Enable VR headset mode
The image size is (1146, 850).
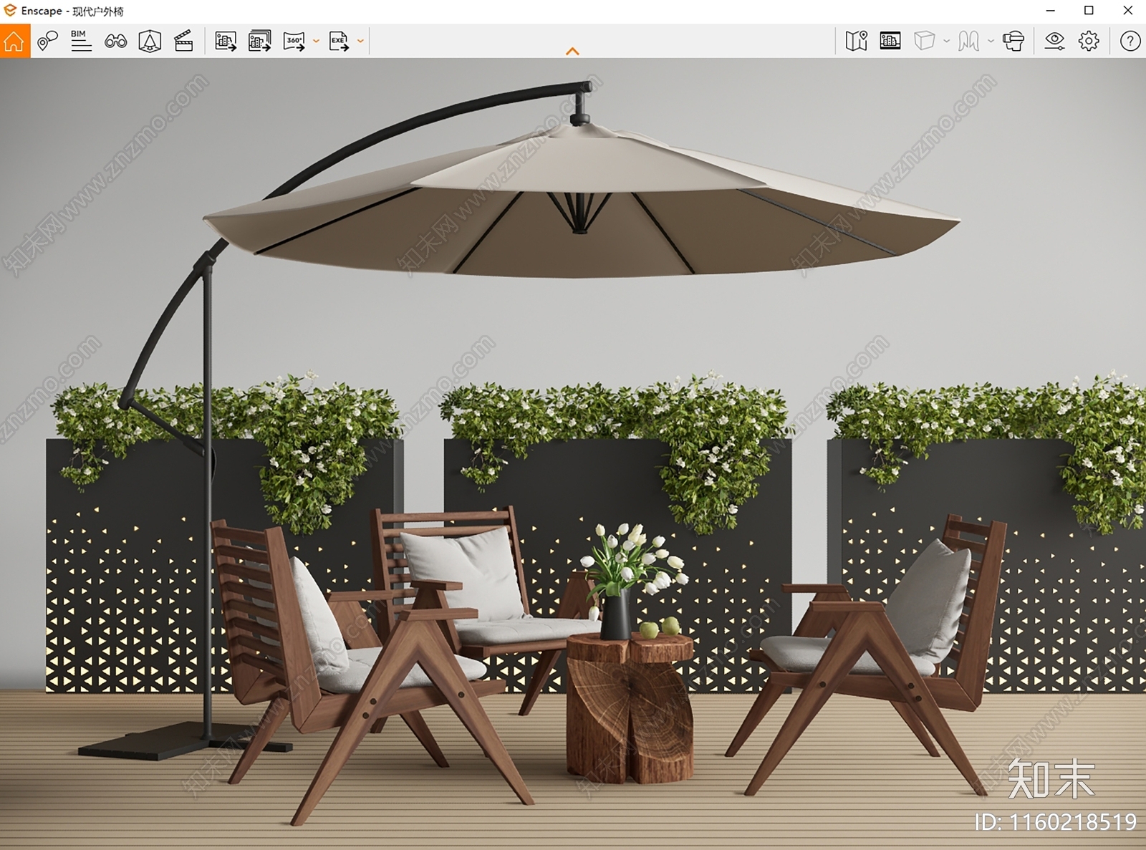pos(1013,42)
